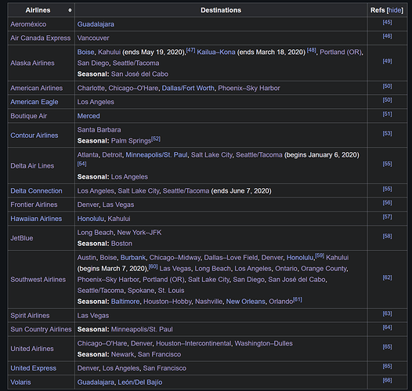Open Minneapolis/St. Paul in Delta Air Lines row
Screen dimensions: 412x391
pos(157,155)
